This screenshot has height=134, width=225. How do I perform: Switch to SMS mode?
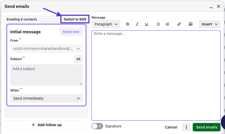(x=75, y=19)
